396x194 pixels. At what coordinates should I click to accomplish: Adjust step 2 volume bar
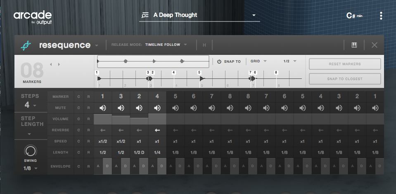point(121,120)
